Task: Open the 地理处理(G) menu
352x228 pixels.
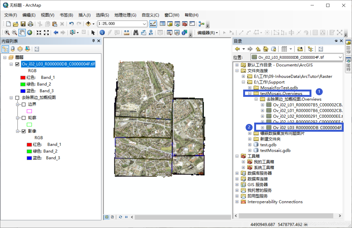Action: tap(125, 15)
